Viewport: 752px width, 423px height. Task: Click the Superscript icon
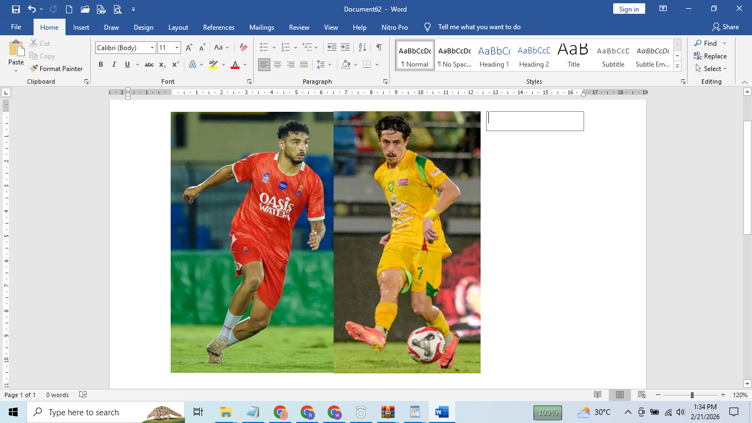(176, 65)
